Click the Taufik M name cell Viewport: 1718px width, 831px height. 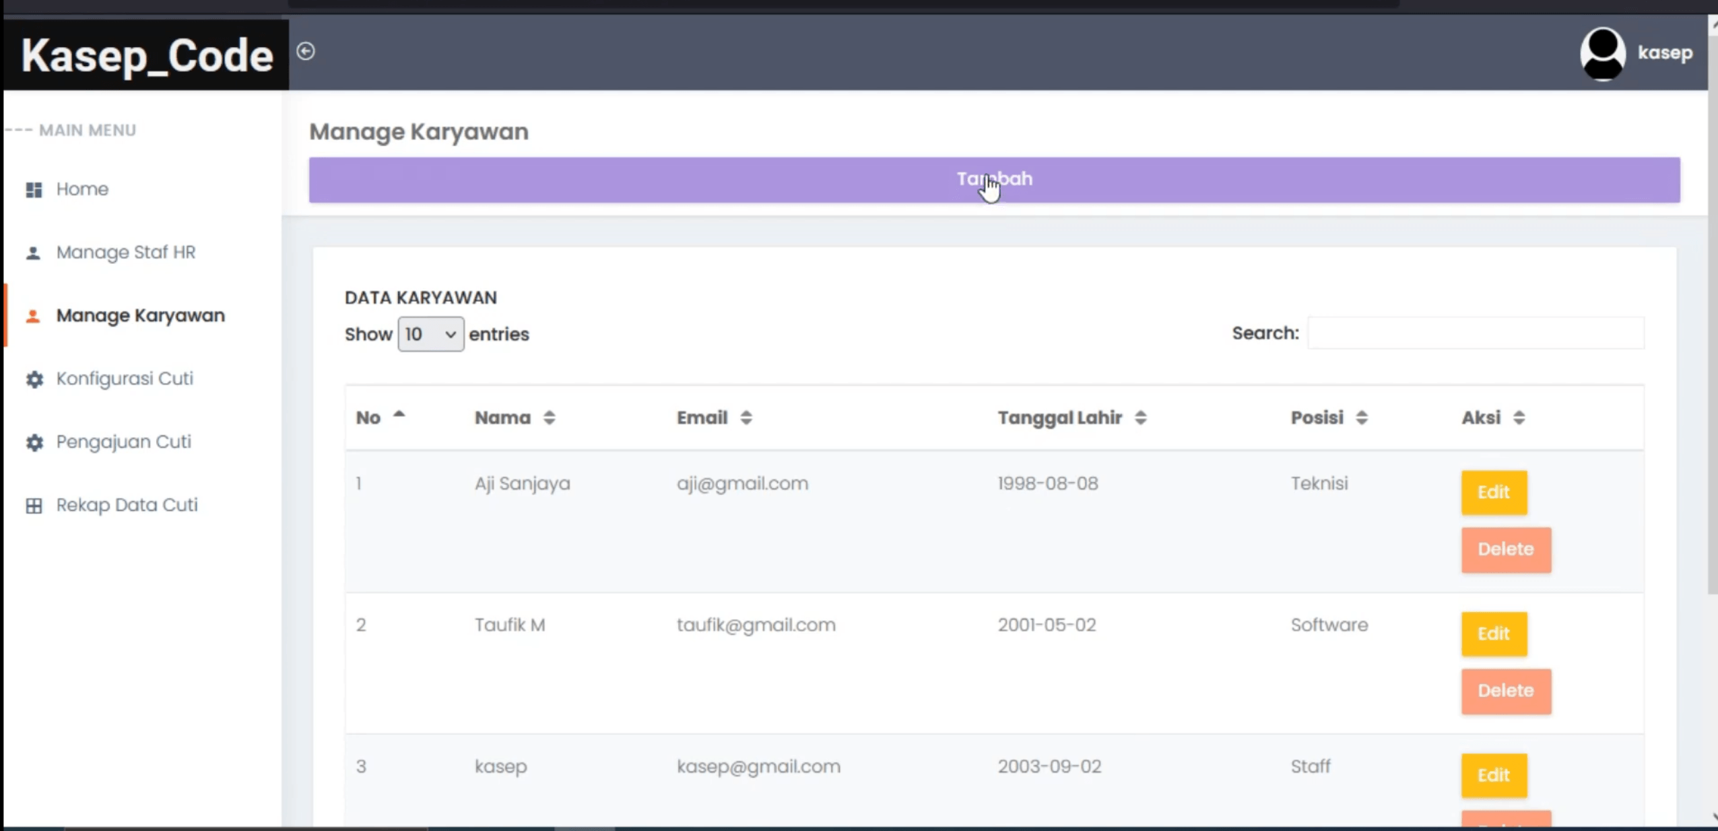(x=510, y=625)
